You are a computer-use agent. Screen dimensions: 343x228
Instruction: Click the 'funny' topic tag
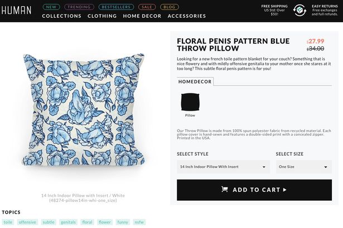123,222
